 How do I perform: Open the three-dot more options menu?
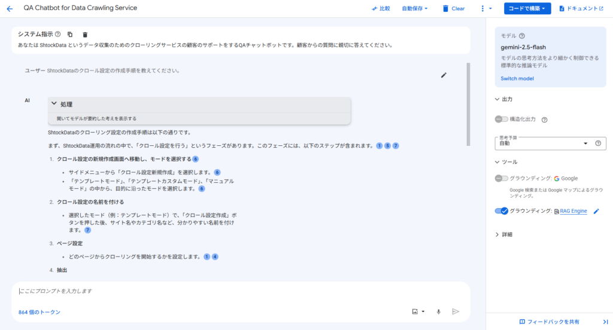pos(486,8)
